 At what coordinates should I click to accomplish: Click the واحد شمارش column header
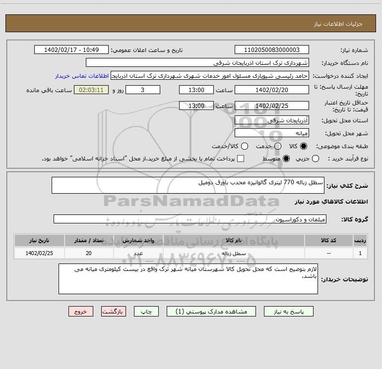coord(138,240)
